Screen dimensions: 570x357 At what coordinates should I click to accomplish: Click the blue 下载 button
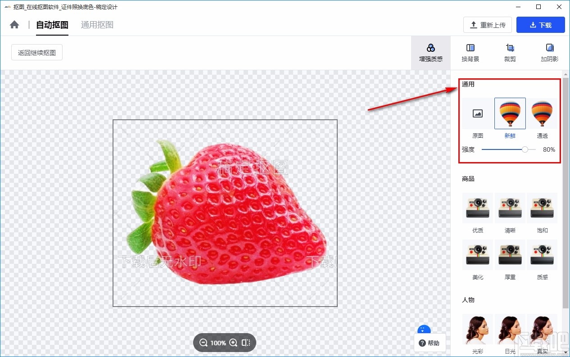pyautogui.click(x=541, y=25)
